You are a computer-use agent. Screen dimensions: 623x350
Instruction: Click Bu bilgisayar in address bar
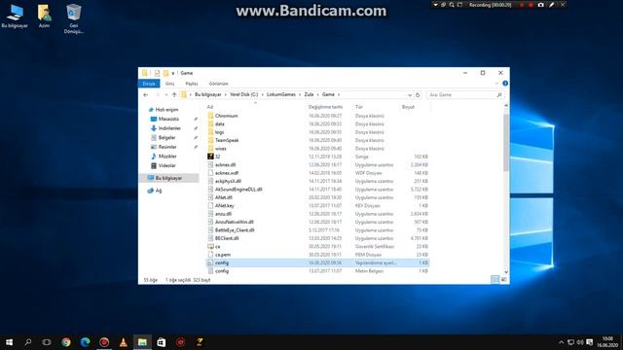207,94
